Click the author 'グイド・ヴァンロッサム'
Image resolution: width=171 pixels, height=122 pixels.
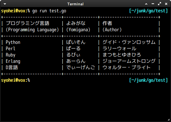tap(129, 42)
